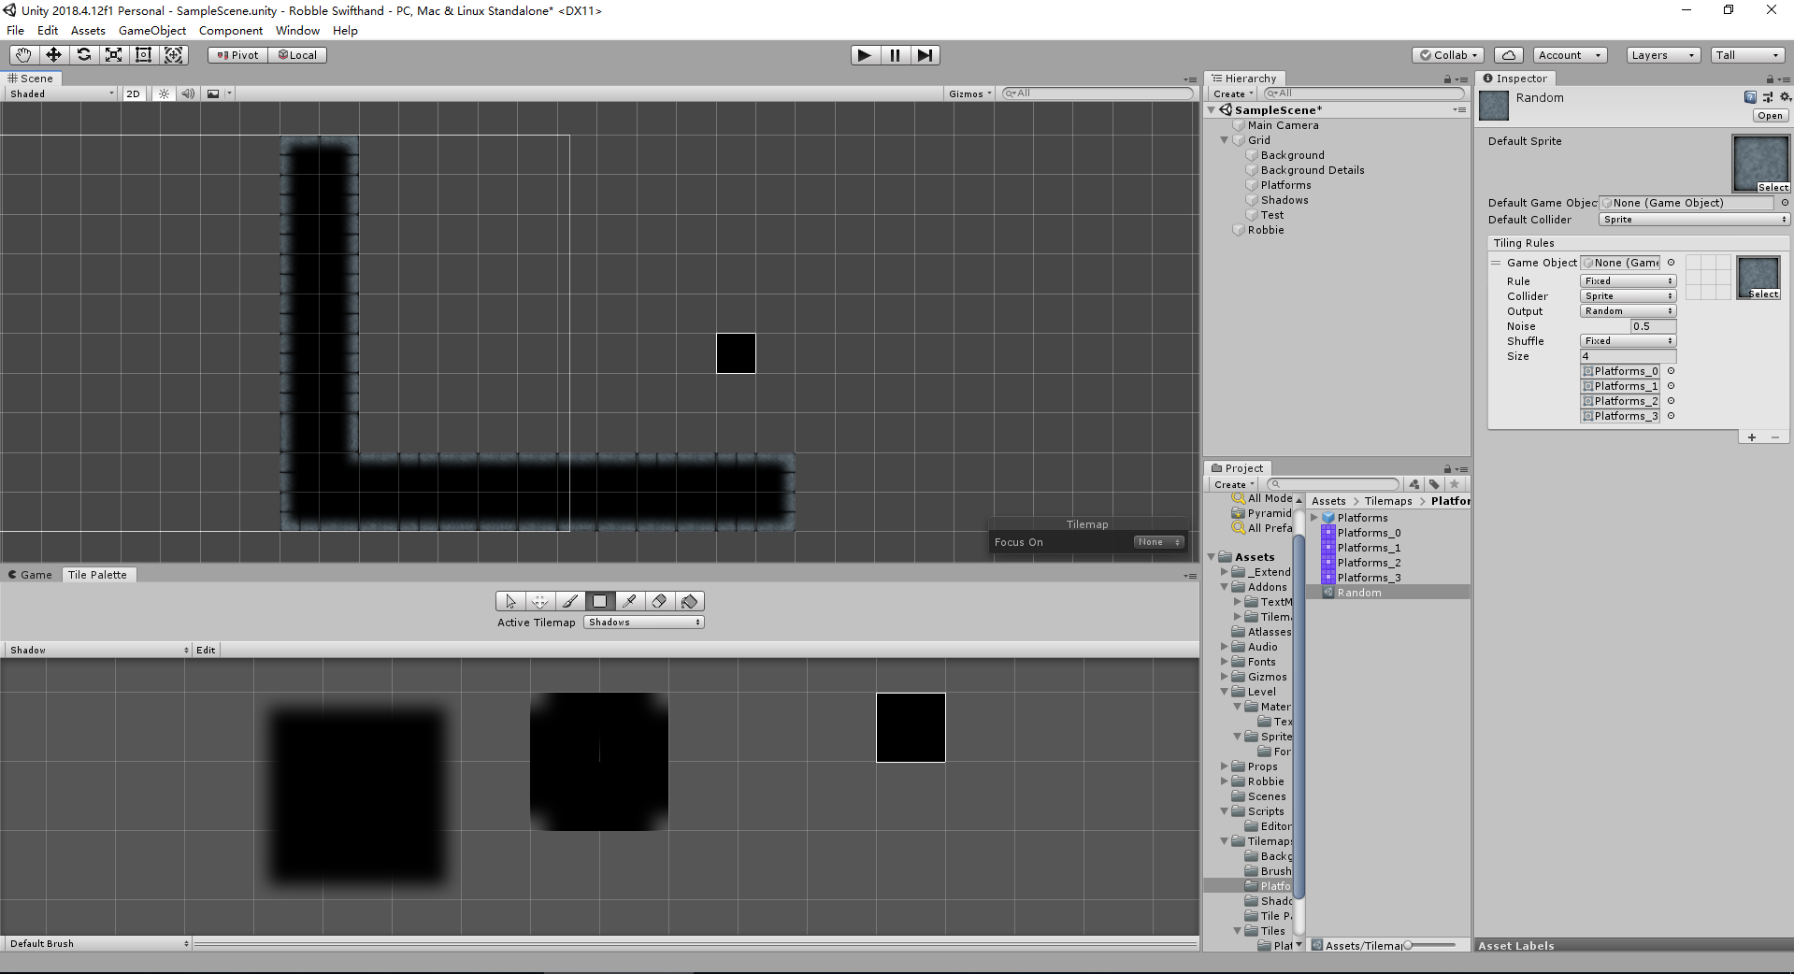Toggle scene lighting icon
Viewport: 1794px width, 974px height.
[x=164, y=93]
